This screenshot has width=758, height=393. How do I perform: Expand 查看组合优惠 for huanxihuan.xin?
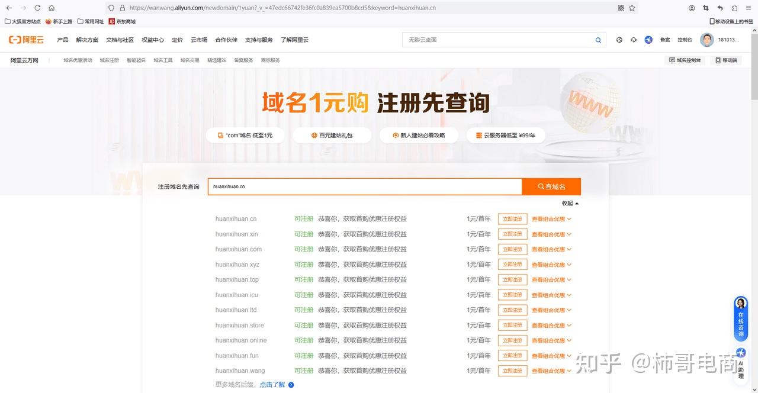(x=551, y=234)
